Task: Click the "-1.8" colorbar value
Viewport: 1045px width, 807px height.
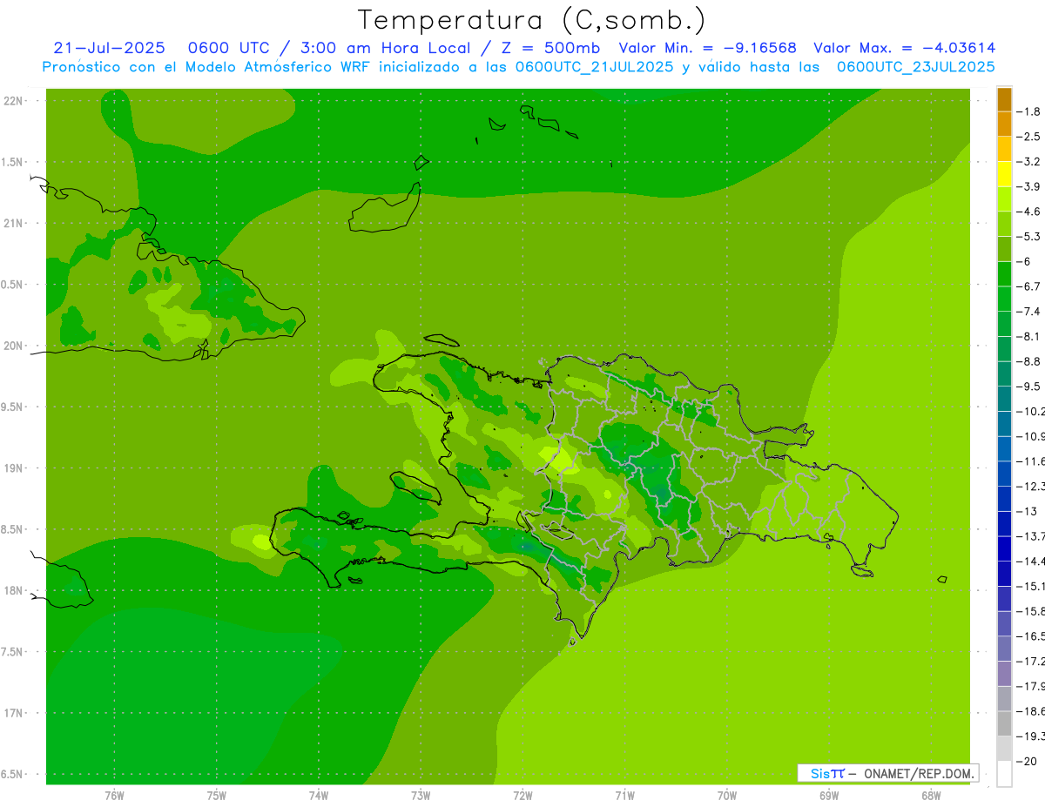Action: point(1028,111)
